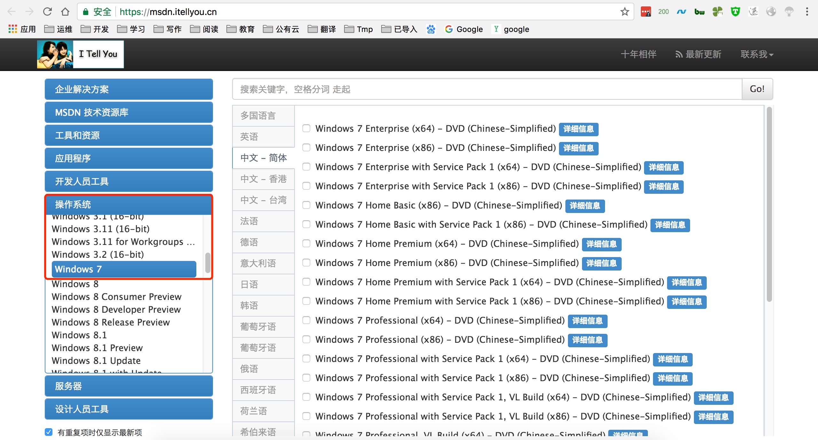Click the Baidu paw bookmark icon
The height and width of the screenshot is (440, 818).
click(x=431, y=29)
